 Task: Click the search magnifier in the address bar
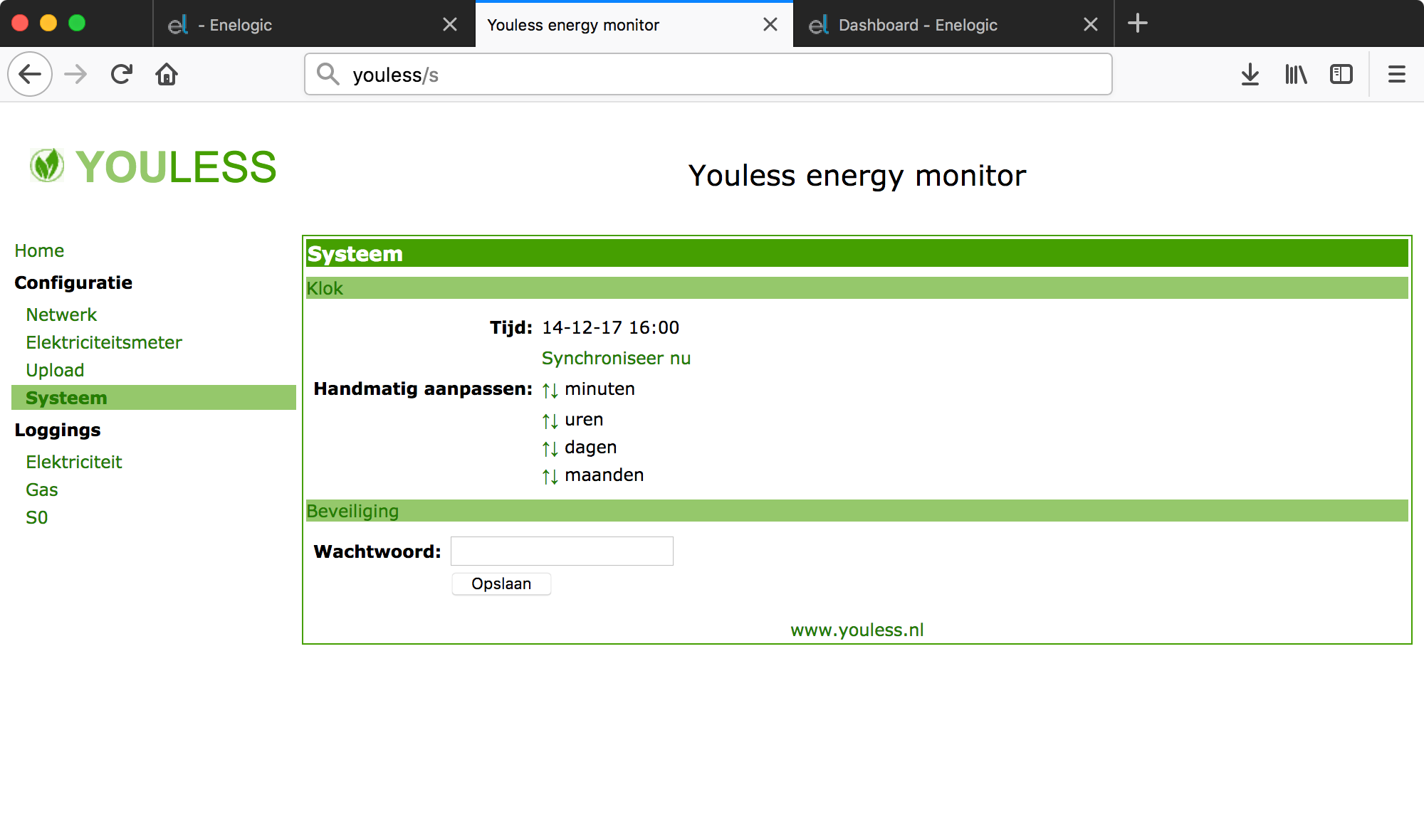(x=328, y=74)
